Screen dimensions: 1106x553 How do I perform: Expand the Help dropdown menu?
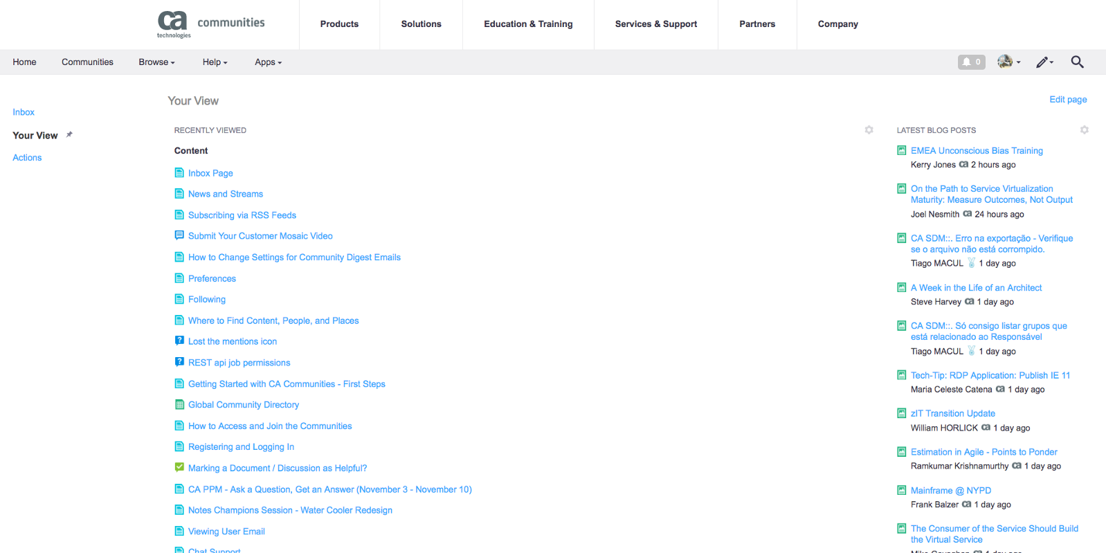[215, 62]
